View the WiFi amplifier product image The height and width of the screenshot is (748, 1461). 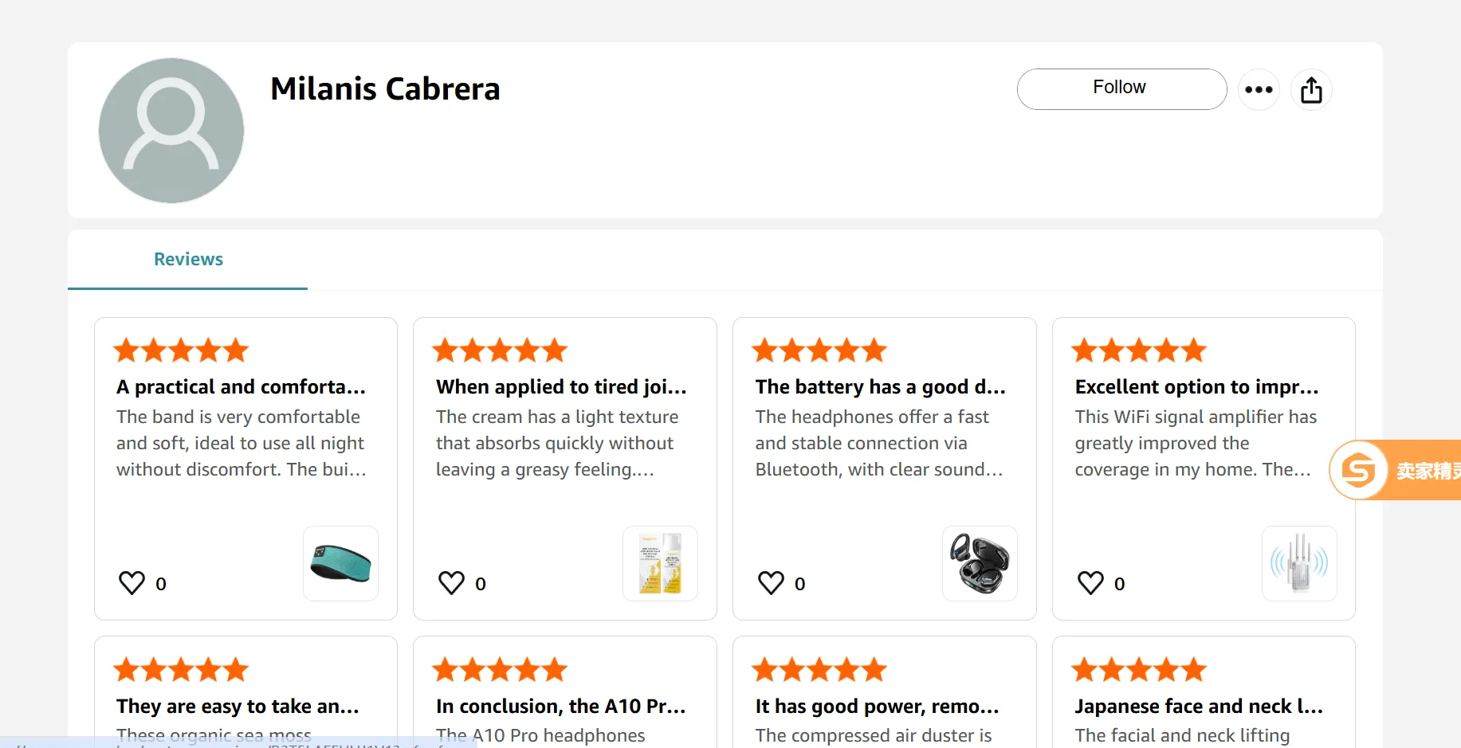(1299, 563)
